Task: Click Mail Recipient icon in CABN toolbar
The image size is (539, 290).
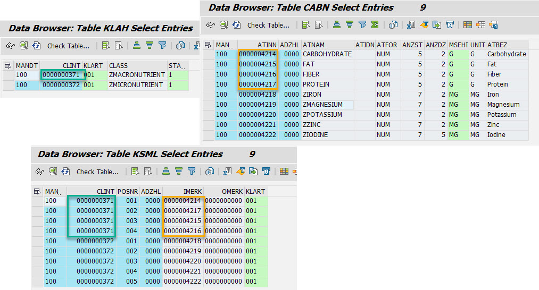Action: (x=450, y=25)
